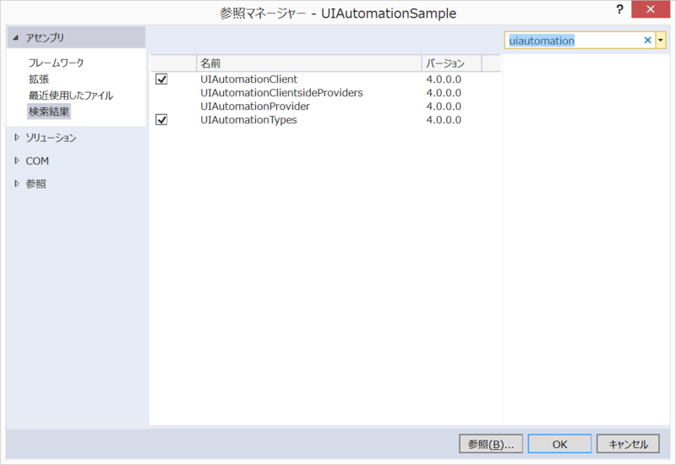Click version 4.0.0.0 of UIAutomationClientsideProviders
676x465 pixels.
click(x=444, y=93)
